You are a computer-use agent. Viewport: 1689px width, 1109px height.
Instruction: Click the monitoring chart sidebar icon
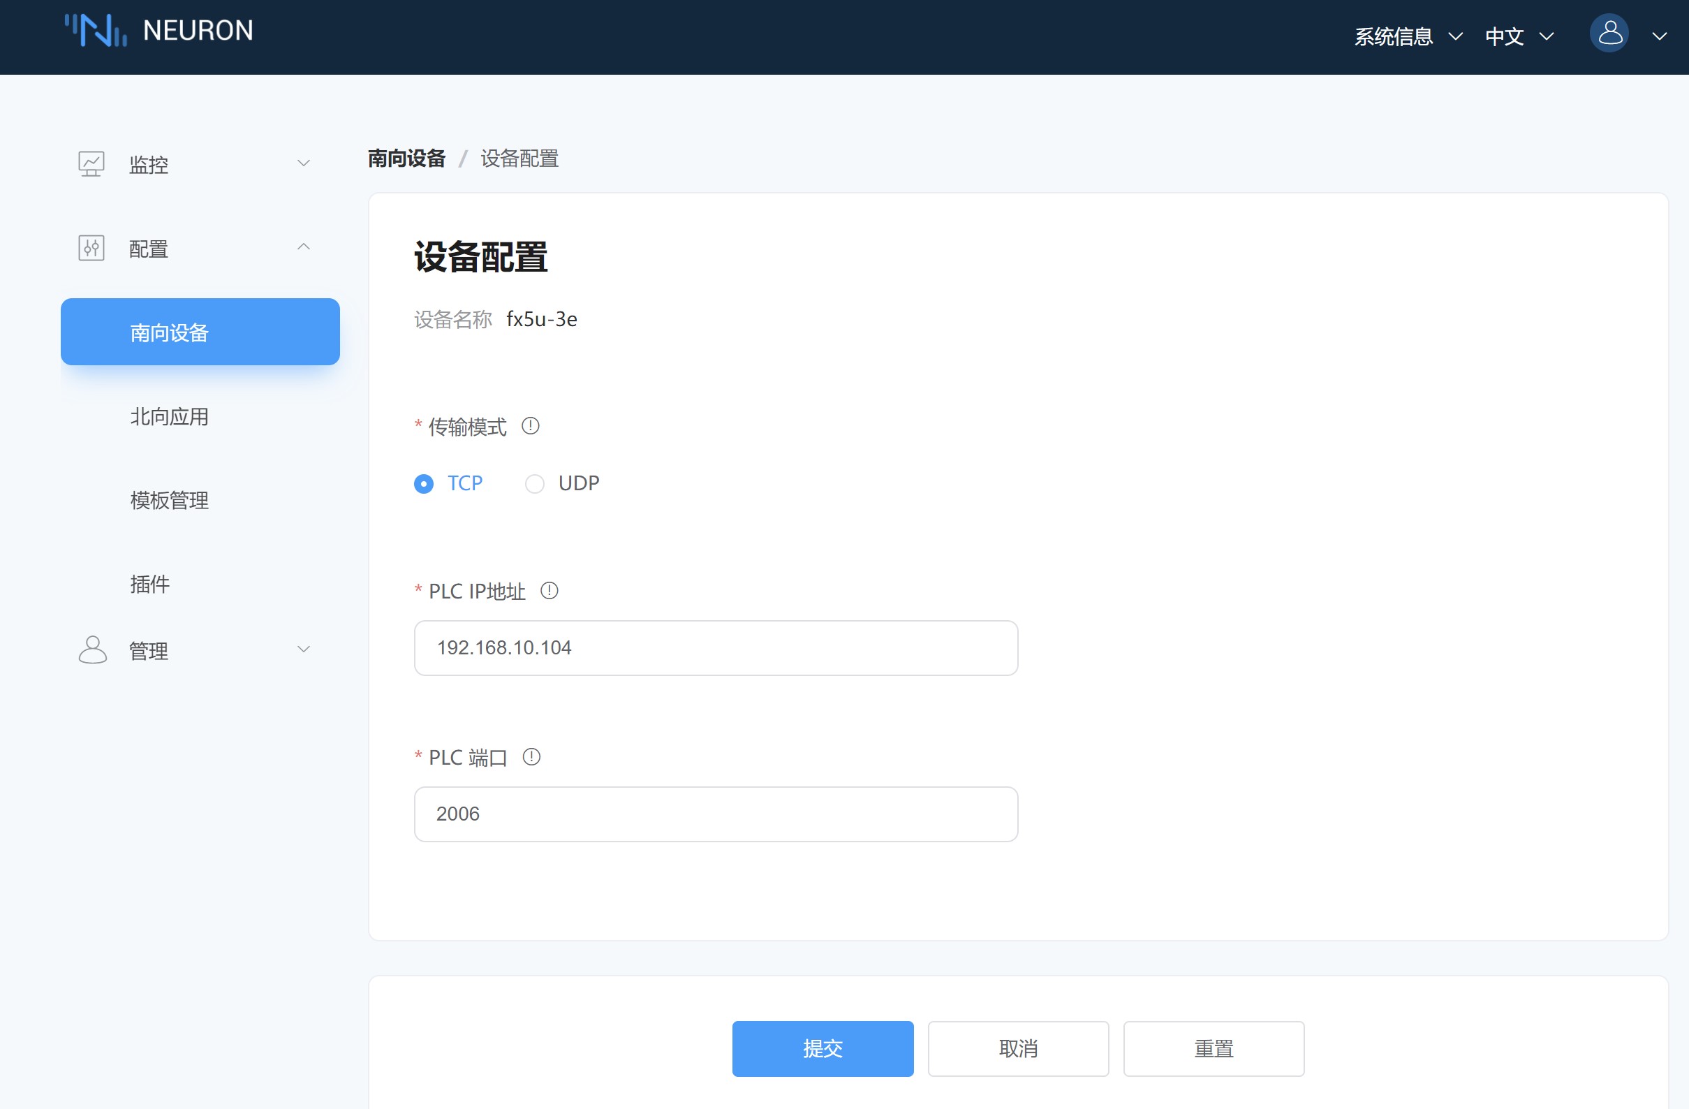(x=91, y=163)
